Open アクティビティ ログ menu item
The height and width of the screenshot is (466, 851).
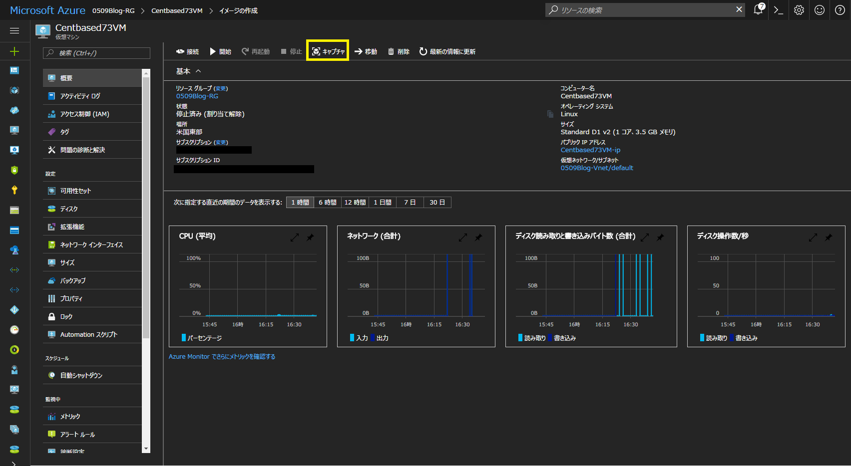(x=92, y=96)
